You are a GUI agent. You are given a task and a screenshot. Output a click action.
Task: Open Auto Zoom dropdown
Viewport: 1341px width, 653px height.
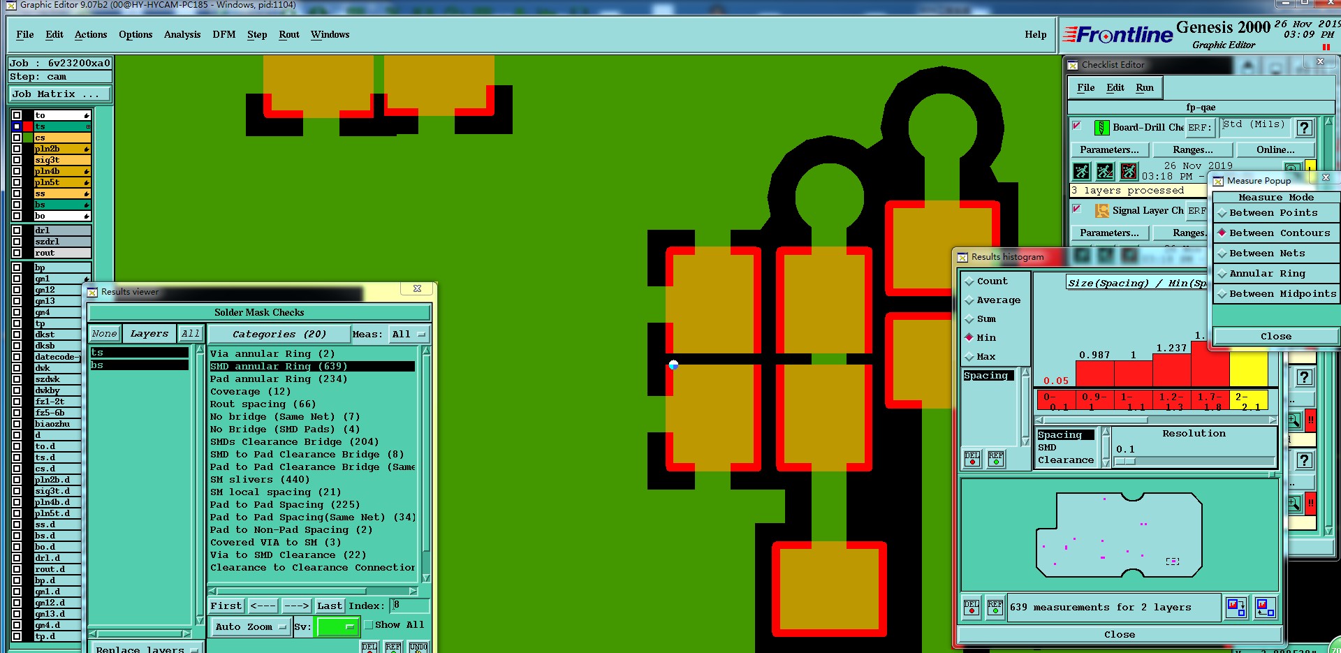[x=251, y=627]
